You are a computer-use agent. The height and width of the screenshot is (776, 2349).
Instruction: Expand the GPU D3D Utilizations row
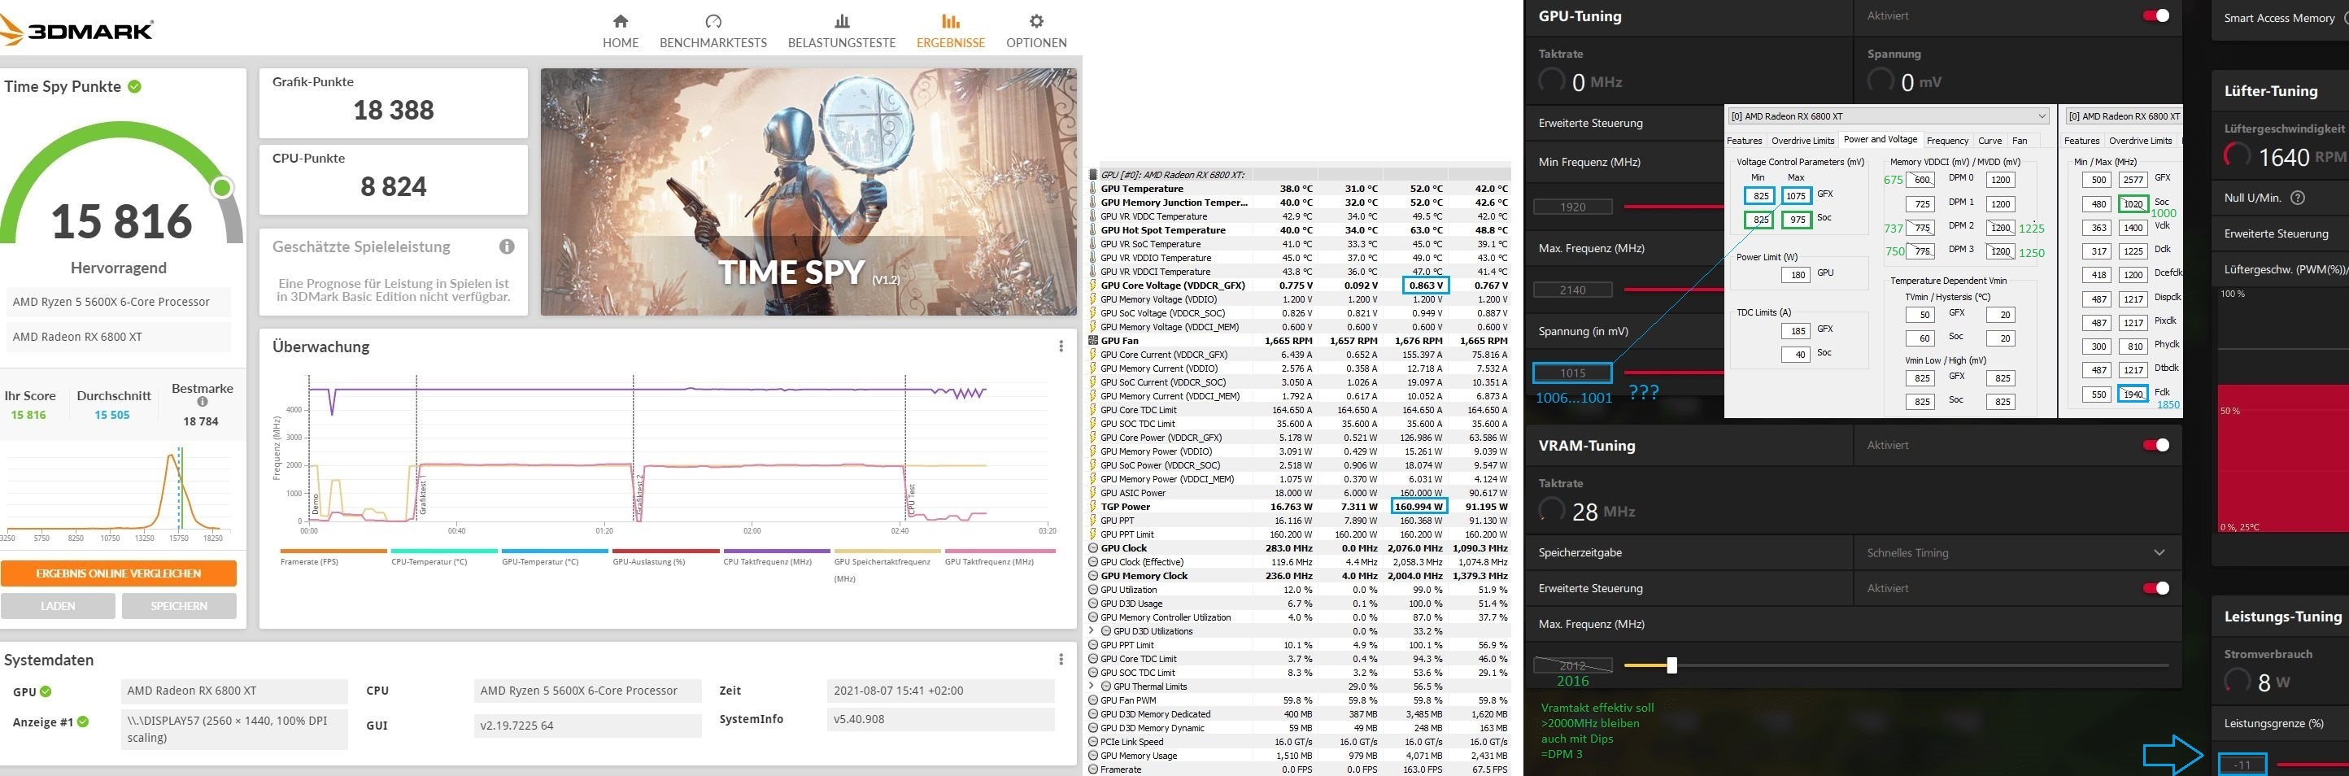[x=1093, y=631]
